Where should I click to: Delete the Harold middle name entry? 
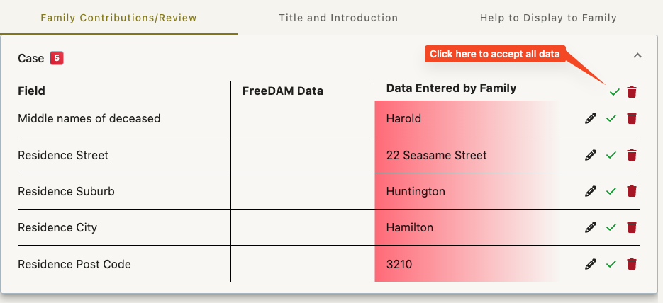(x=632, y=118)
